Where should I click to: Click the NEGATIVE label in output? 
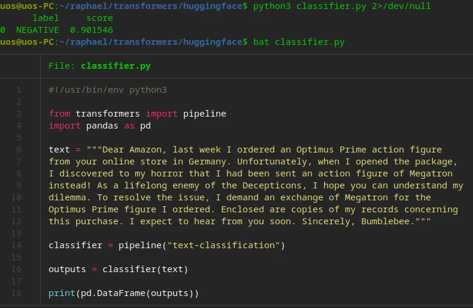coord(37,30)
